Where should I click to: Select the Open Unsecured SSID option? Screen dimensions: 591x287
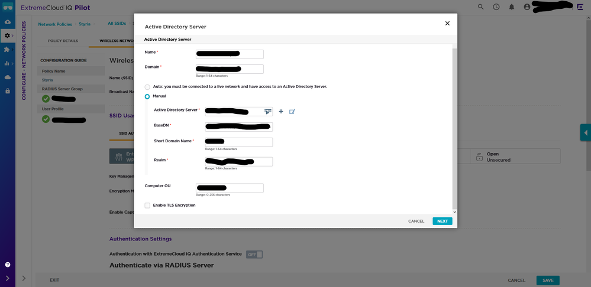point(515,156)
